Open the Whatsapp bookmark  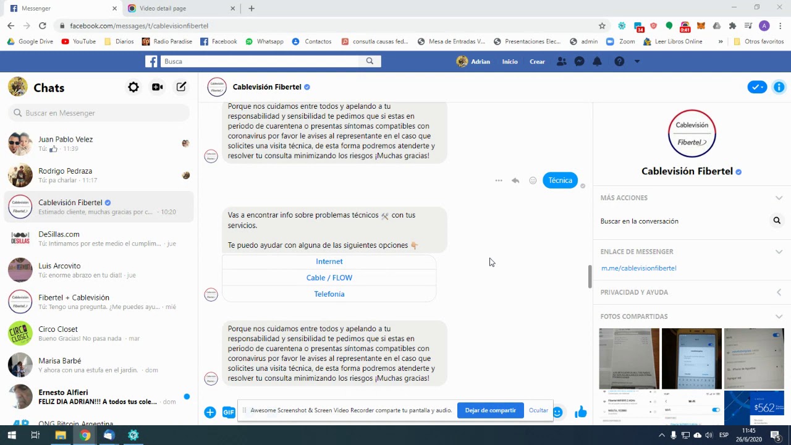pyautogui.click(x=264, y=41)
